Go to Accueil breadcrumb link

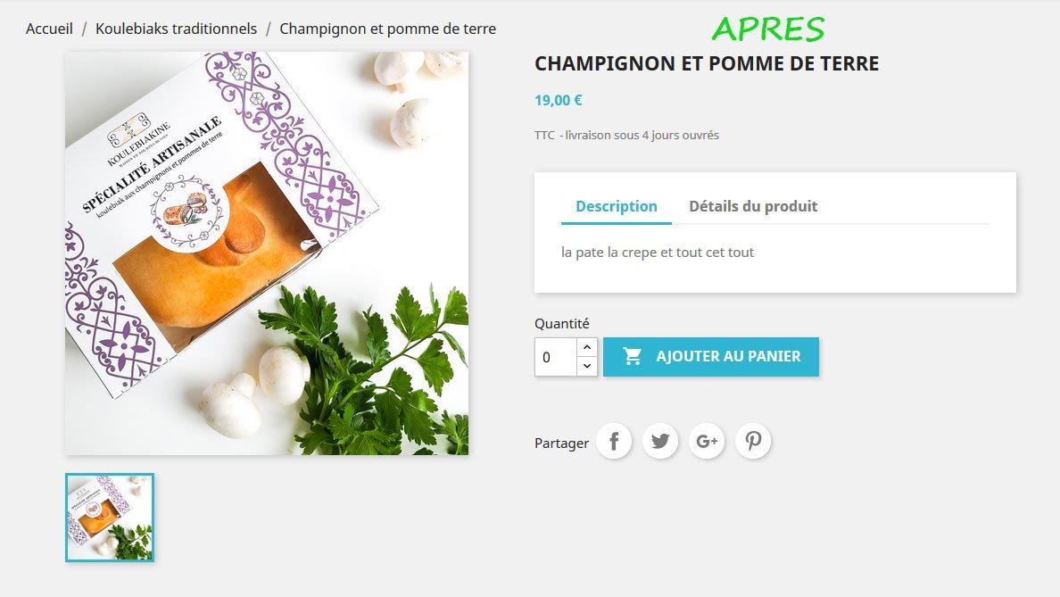(49, 29)
